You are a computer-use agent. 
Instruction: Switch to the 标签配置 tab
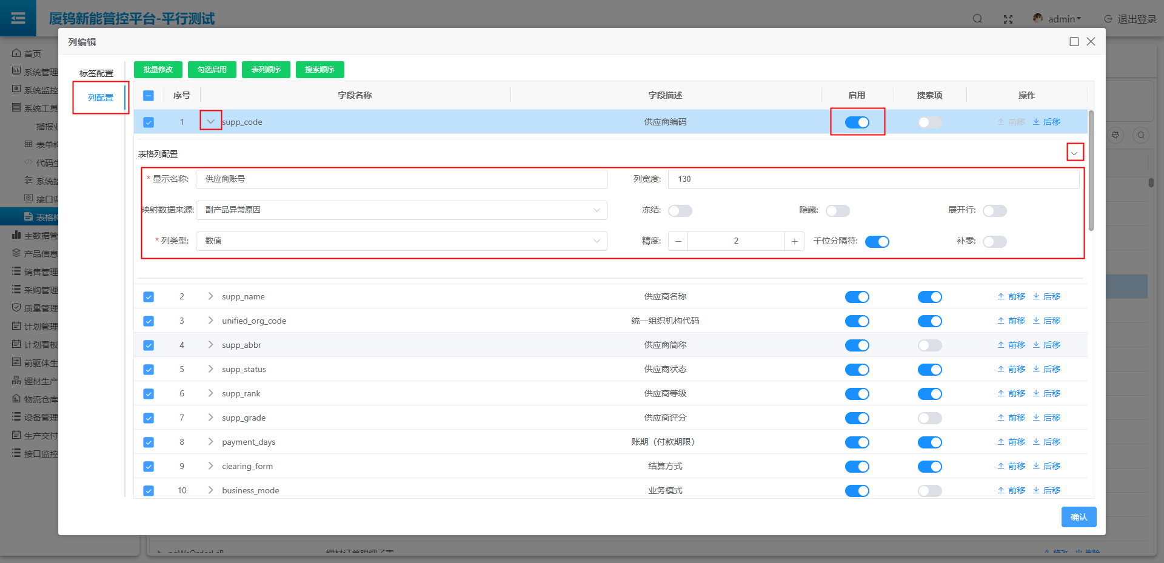point(96,73)
